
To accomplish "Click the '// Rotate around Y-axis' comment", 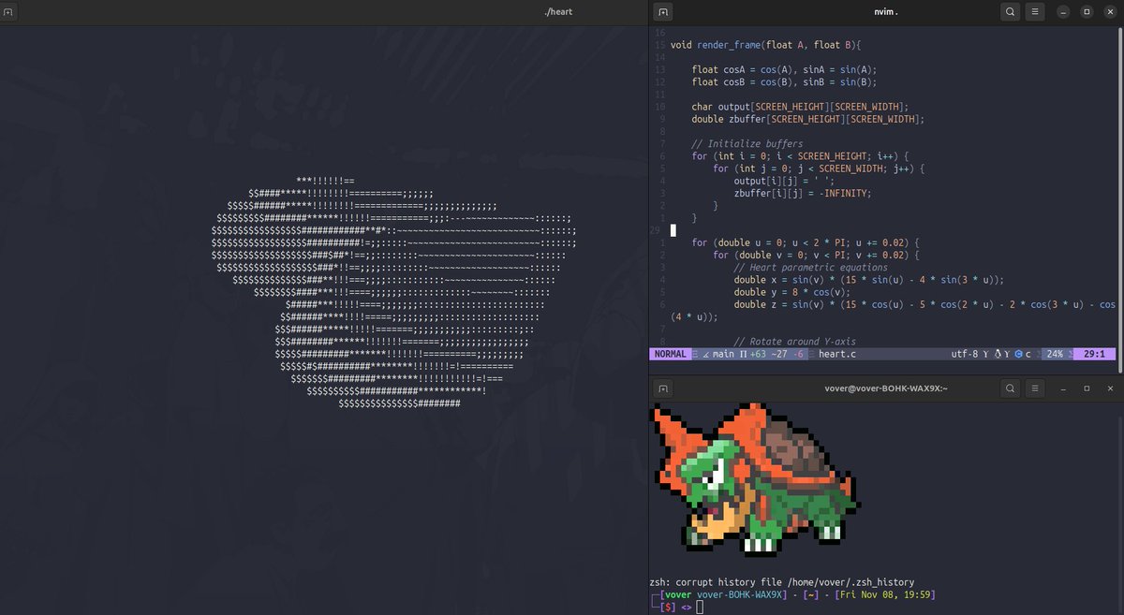I will (x=794, y=342).
